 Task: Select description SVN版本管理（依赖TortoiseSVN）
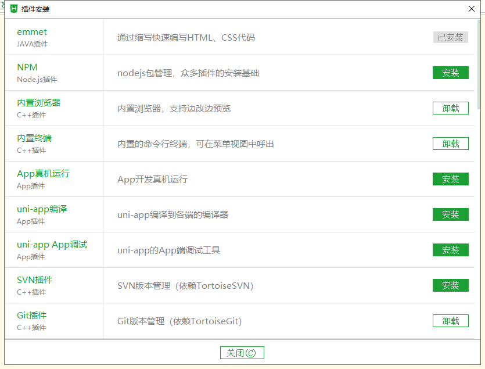click(185, 286)
